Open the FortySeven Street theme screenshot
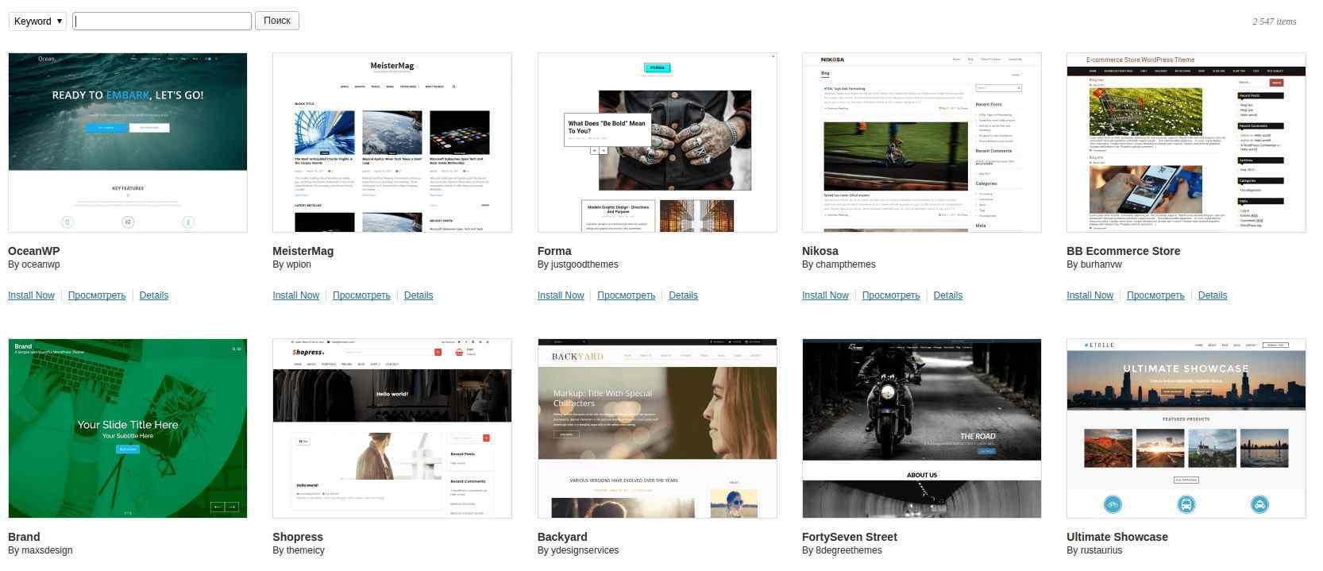Viewport: 1323px width, 571px height. pyautogui.click(x=922, y=429)
